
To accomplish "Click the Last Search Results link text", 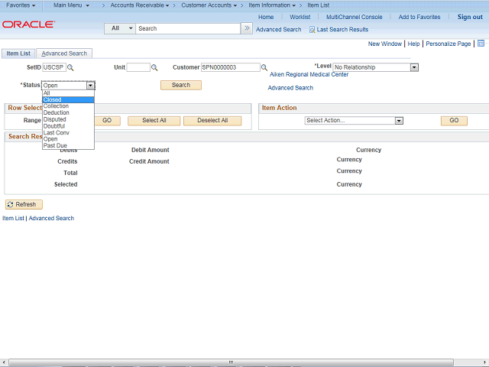I will click(342, 30).
